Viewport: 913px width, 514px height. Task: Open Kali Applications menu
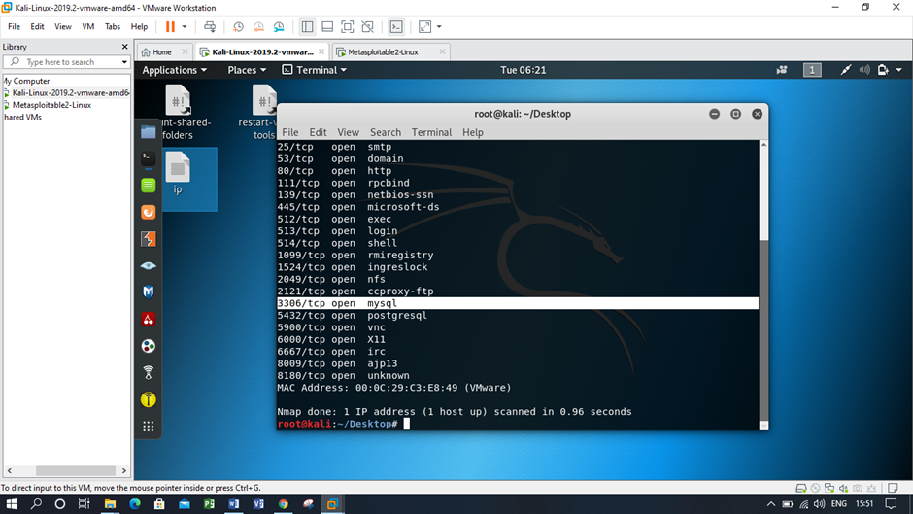pos(174,70)
